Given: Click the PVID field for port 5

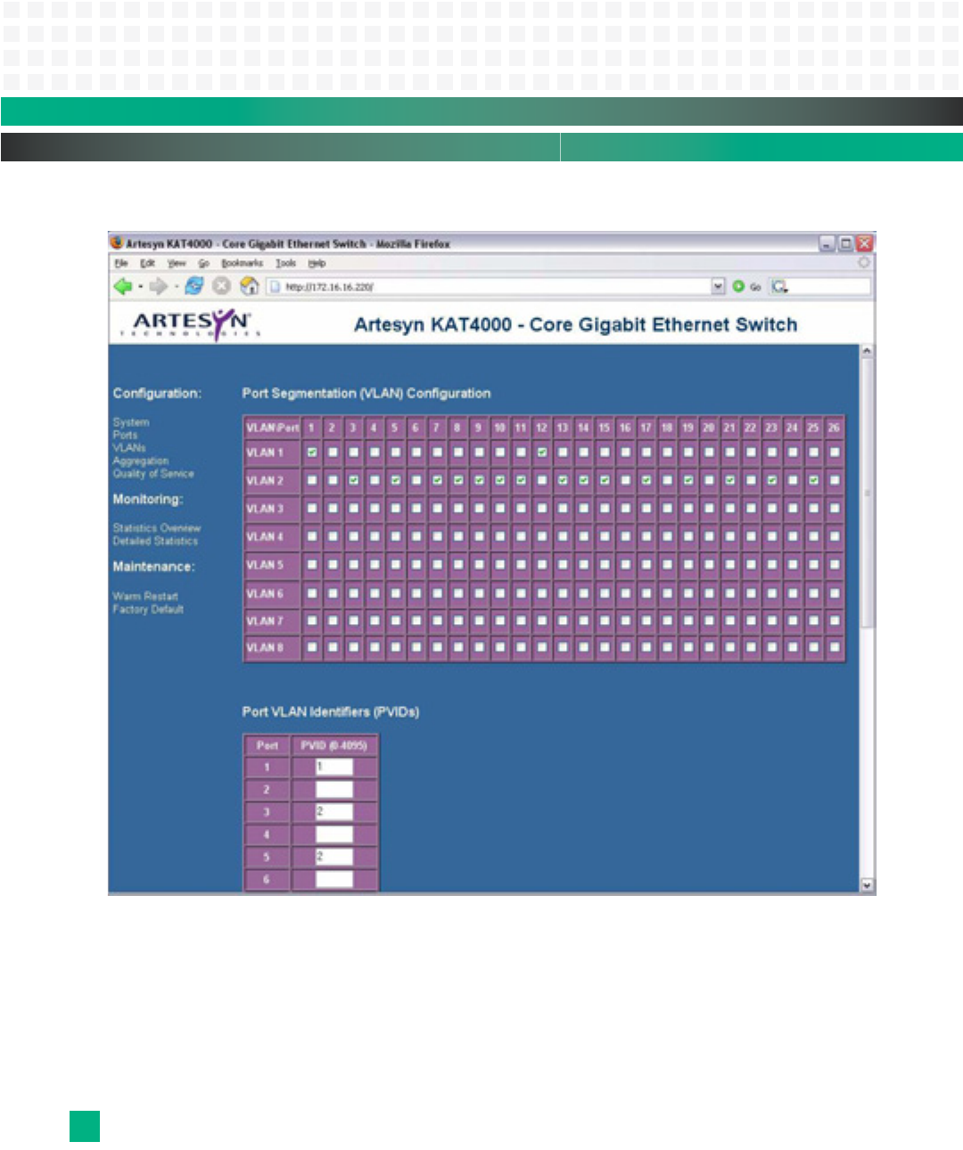Looking at the screenshot, I should [334, 858].
